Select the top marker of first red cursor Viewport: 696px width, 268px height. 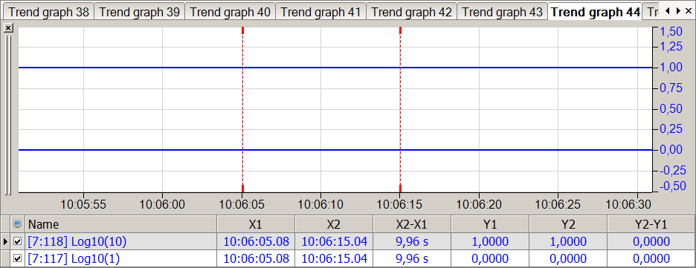(243, 30)
